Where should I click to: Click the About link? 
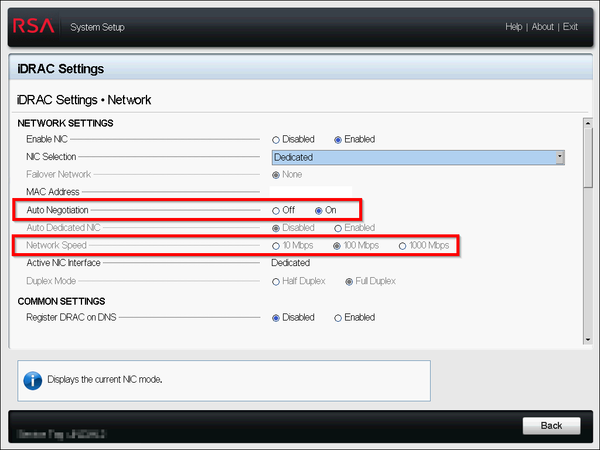543,26
